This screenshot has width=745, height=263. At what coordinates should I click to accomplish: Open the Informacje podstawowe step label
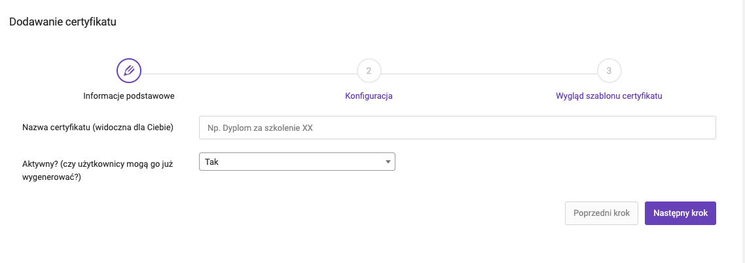point(129,96)
